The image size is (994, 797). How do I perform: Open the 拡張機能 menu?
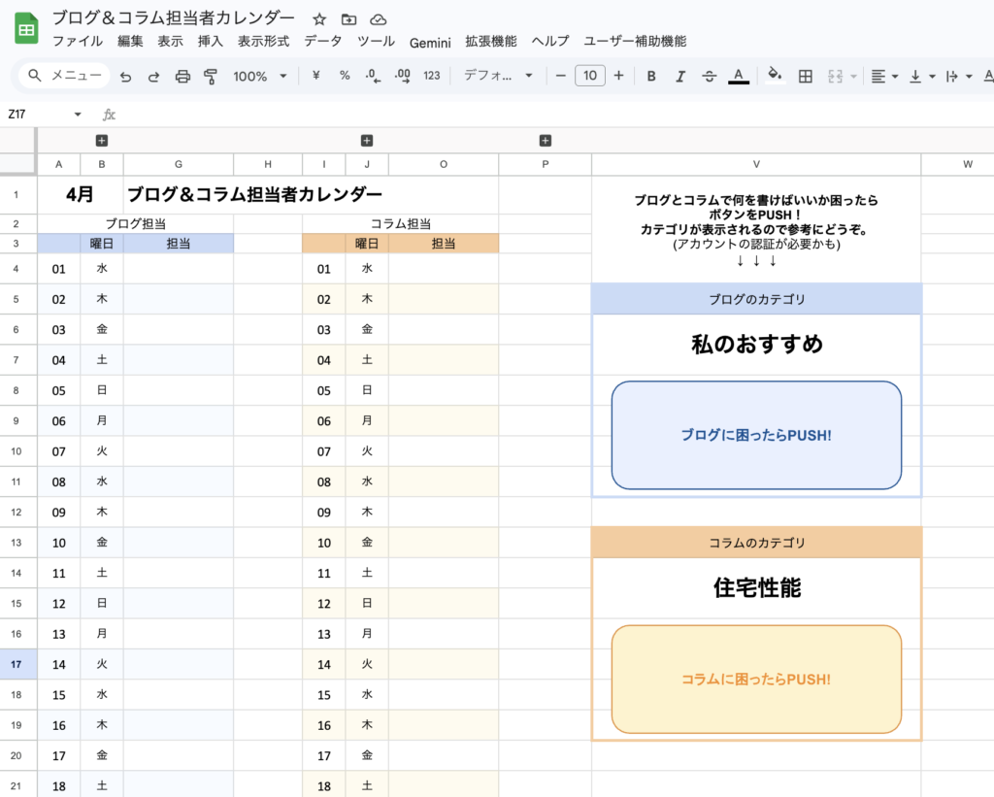coord(490,42)
